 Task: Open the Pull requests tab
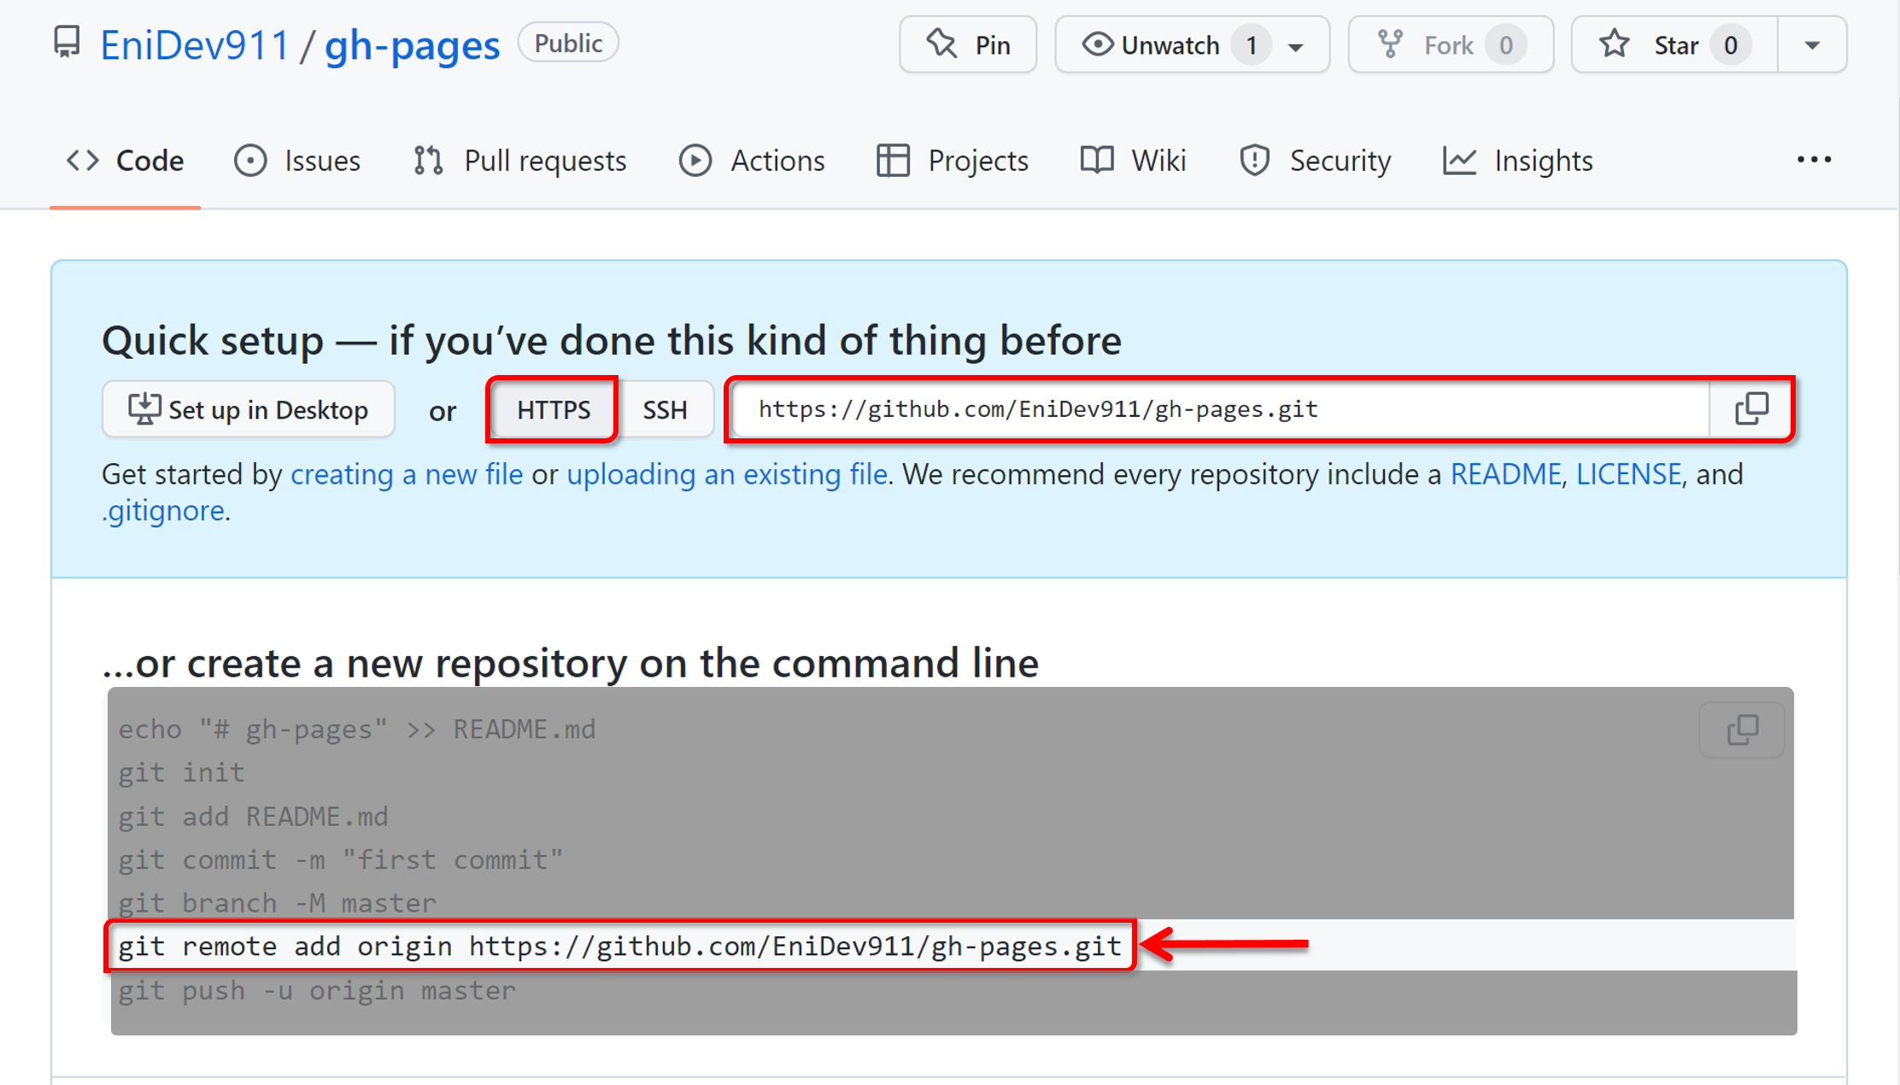(519, 161)
